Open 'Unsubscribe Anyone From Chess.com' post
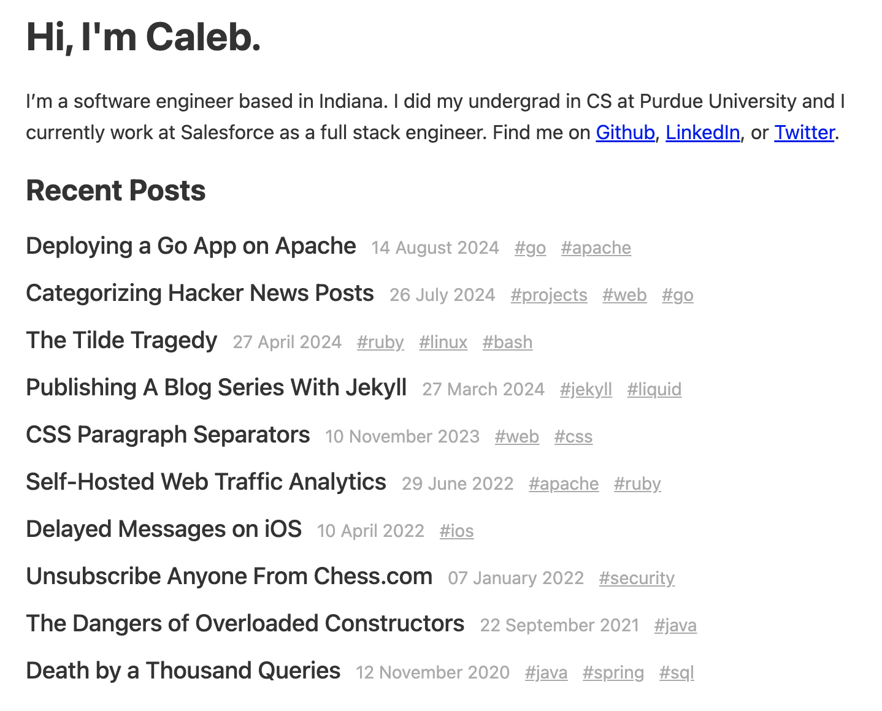The image size is (882, 711). (x=229, y=576)
